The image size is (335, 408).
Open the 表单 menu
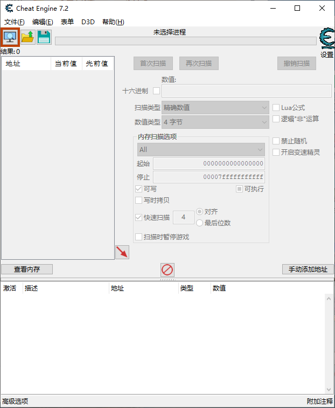(x=67, y=22)
